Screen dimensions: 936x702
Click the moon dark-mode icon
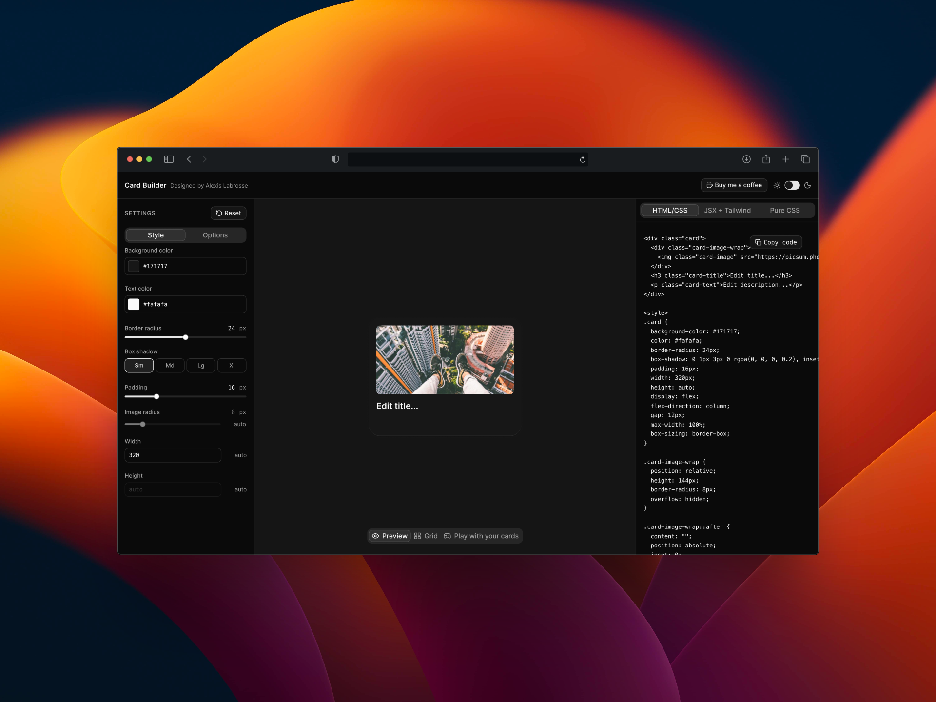[x=808, y=185]
